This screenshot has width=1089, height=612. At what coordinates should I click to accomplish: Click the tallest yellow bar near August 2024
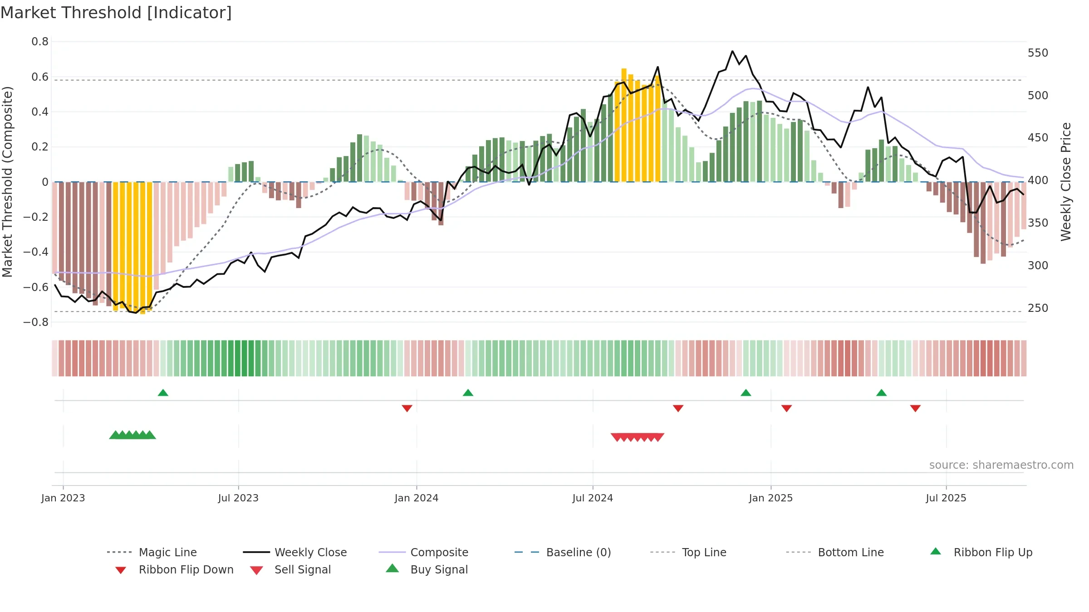point(624,125)
